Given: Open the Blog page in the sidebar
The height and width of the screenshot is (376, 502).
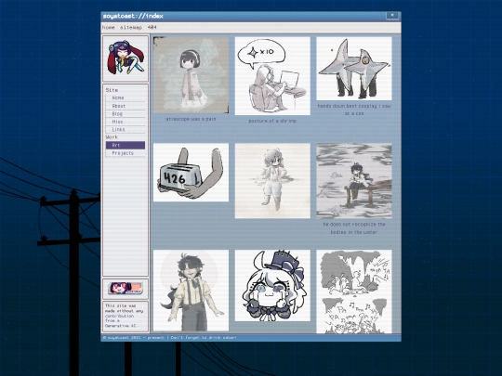Looking at the screenshot, I should pos(125,114).
